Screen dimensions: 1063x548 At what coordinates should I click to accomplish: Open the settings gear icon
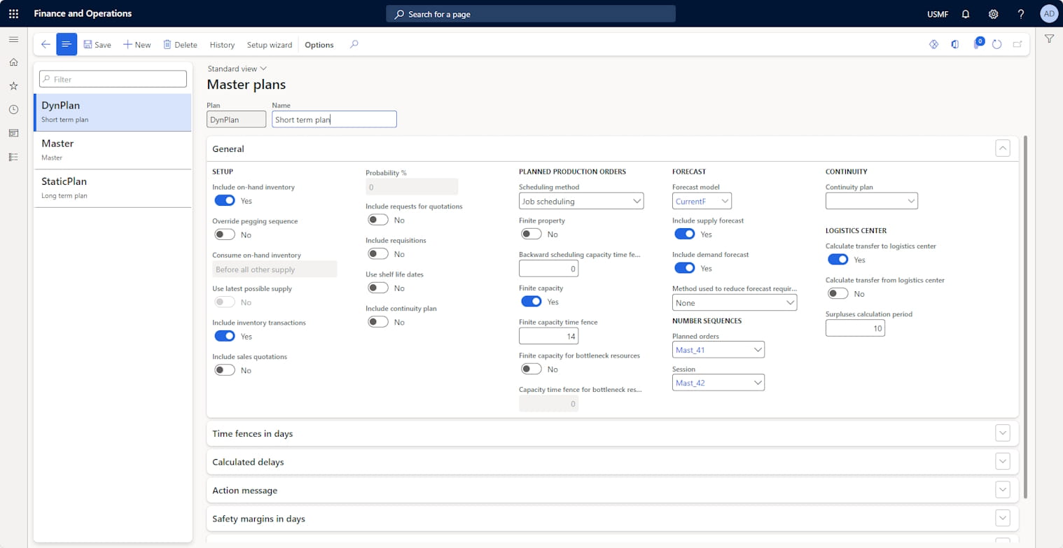tap(993, 13)
